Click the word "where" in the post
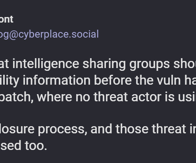196x163 pixels. click(54, 97)
